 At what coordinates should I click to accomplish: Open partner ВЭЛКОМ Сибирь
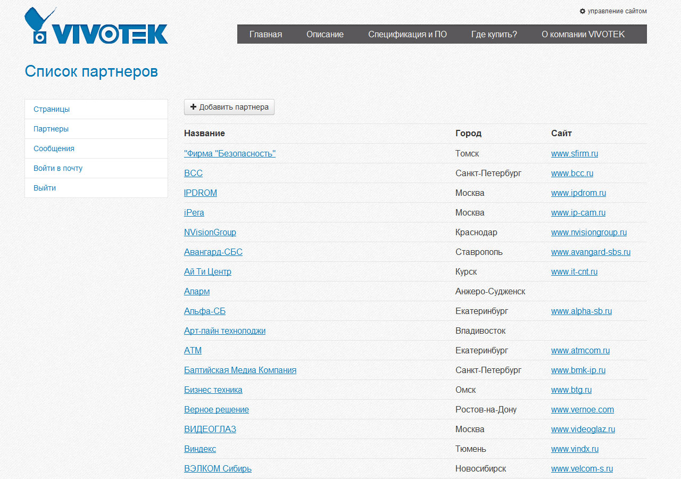[x=218, y=468]
